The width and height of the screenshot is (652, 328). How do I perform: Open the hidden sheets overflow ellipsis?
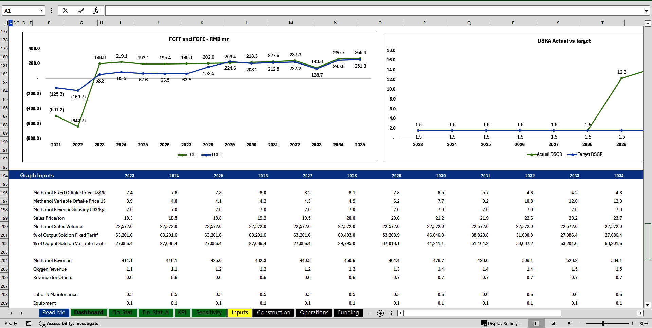pos(369,313)
